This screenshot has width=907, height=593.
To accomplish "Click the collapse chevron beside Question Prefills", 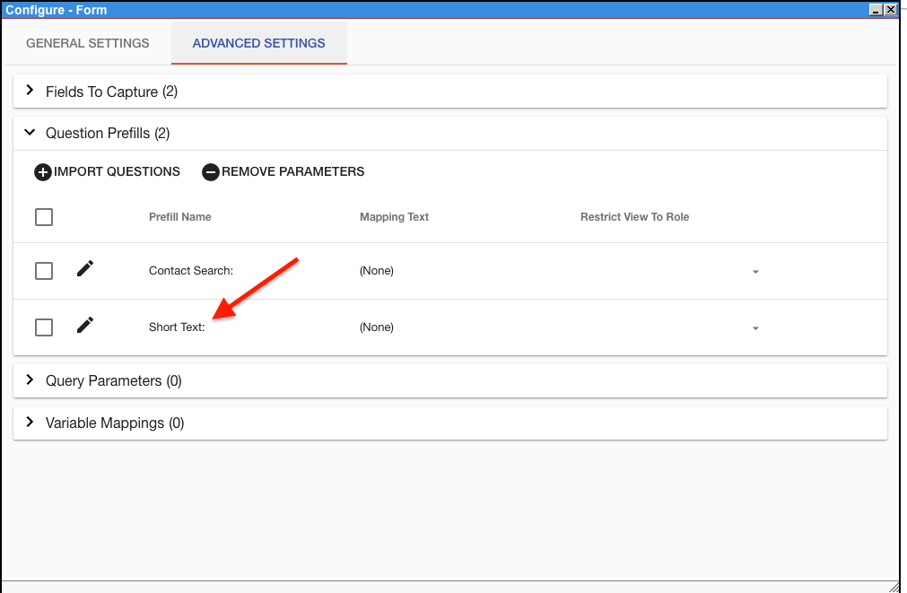I will (x=30, y=132).
